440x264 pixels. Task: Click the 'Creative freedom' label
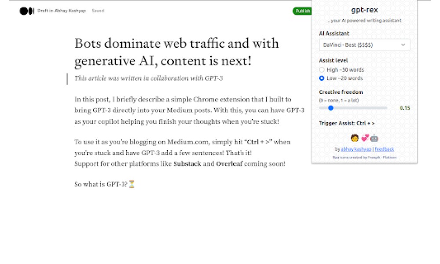(341, 92)
